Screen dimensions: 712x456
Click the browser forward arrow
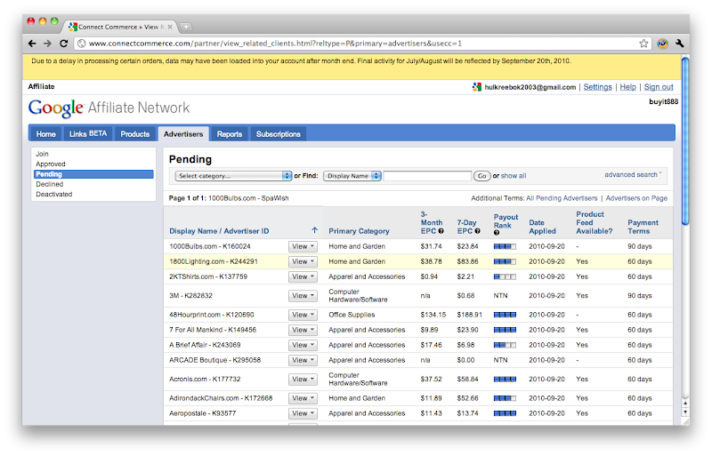pyautogui.click(x=47, y=43)
